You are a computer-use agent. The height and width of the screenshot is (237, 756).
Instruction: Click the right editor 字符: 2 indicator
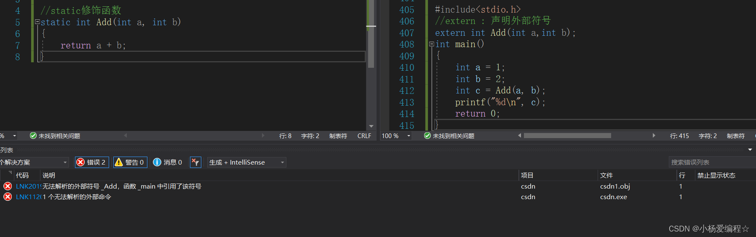coord(708,136)
